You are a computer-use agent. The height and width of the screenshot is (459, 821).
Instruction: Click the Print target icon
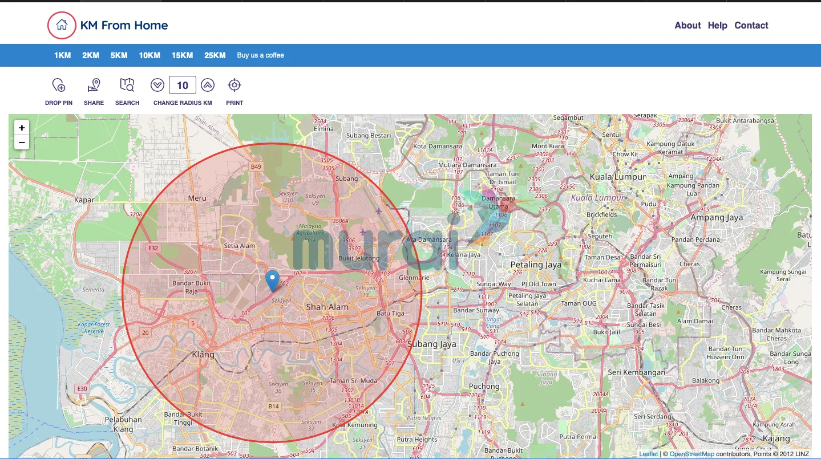pos(234,86)
